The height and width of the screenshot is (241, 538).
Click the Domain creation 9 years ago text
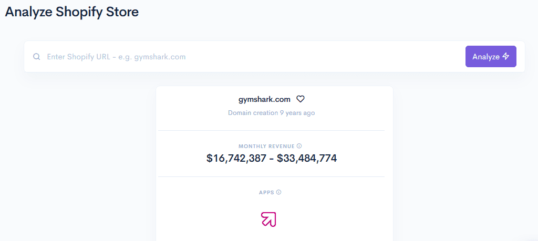coord(272,112)
